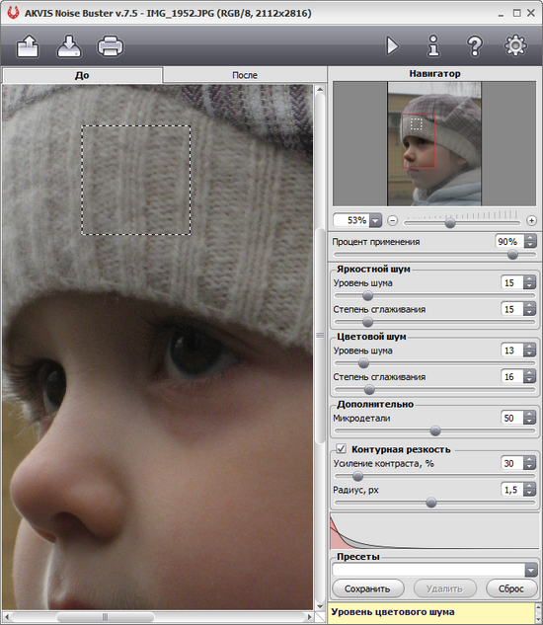Image resolution: width=543 pixels, height=625 pixels.
Task: Open an image file with upload icon
Action: [x=28, y=46]
